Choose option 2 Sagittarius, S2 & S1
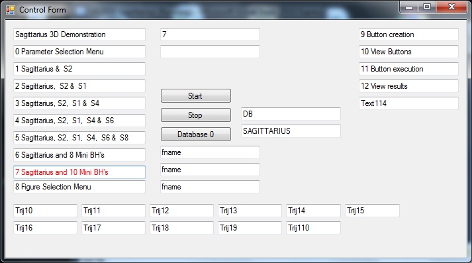472x263 pixels. point(79,86)
